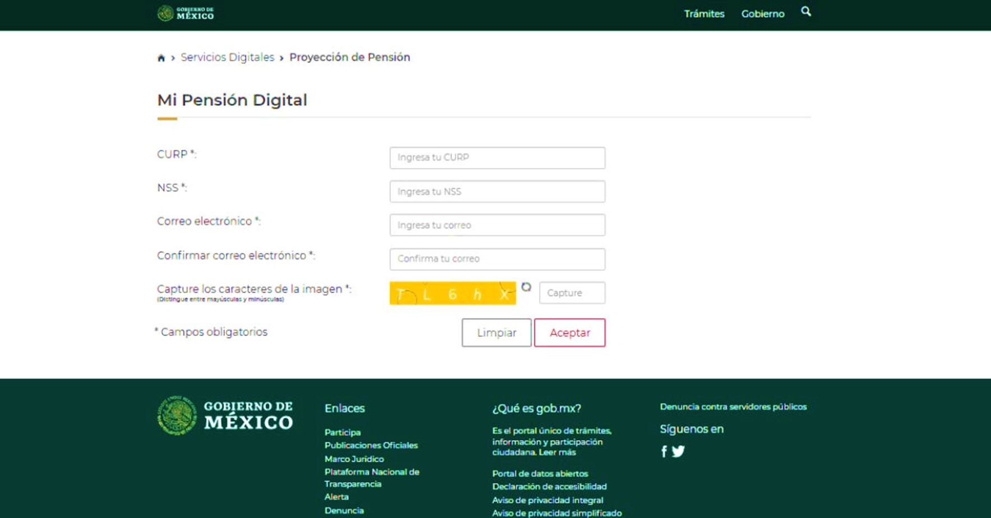Follow Servicios Digitales breadcrumb link
991x518 pixels.
pos(227,57)
